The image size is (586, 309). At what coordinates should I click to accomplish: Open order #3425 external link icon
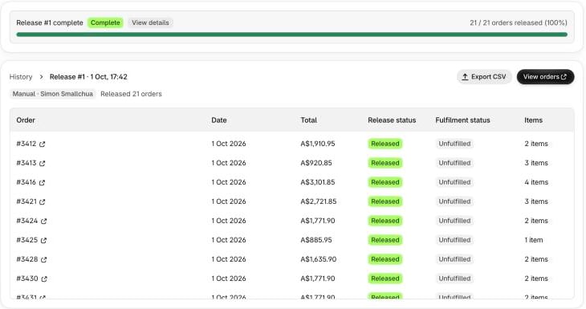coord(43,240)
